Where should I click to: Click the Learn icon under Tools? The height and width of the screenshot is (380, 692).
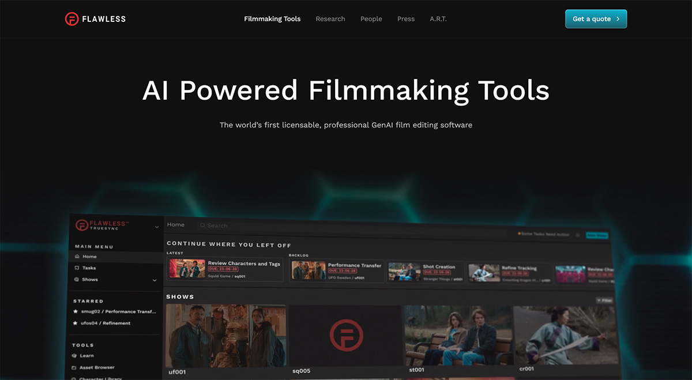[x=75, y=356]
